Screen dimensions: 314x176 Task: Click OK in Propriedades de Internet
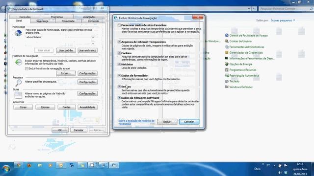60,130
